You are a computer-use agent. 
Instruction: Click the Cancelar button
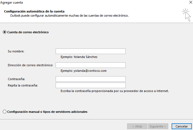click(x=182, y=126)
